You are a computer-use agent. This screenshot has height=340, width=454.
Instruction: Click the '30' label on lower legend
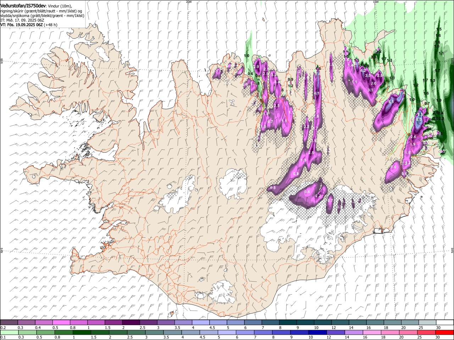pos(438,338)
